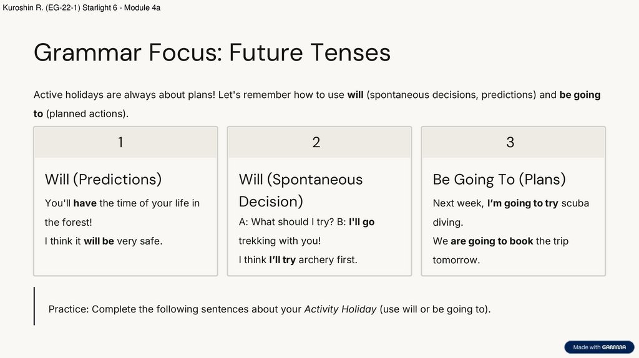Click the vertical bar beside the Practice note
639x358 pixels.
[x=34, y=306]
